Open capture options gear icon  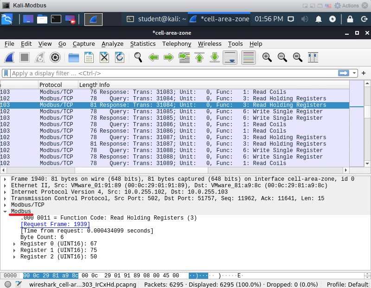coord(55,57)
